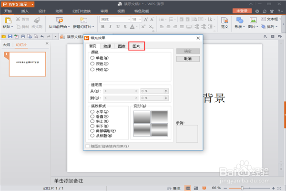Choose 斜上 diagonal up shading style
Screen dimensions: 286x191
point(92,121)
